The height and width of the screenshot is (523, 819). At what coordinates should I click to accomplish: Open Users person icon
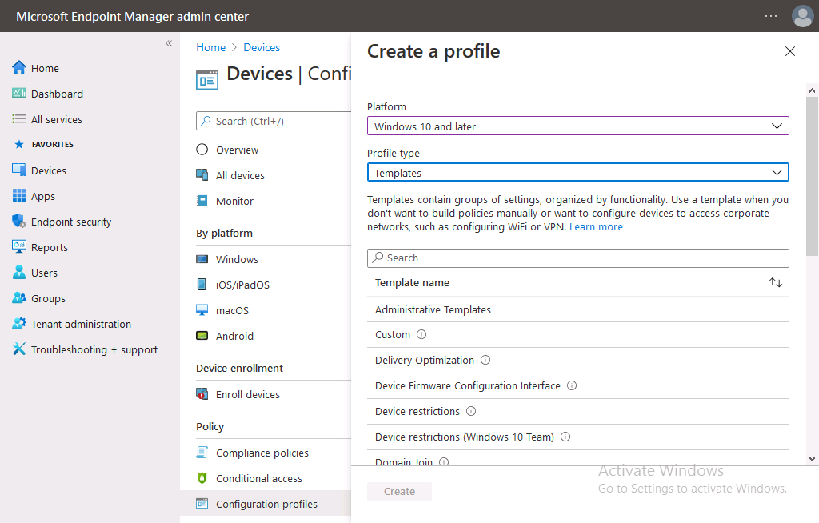[19, 272]
